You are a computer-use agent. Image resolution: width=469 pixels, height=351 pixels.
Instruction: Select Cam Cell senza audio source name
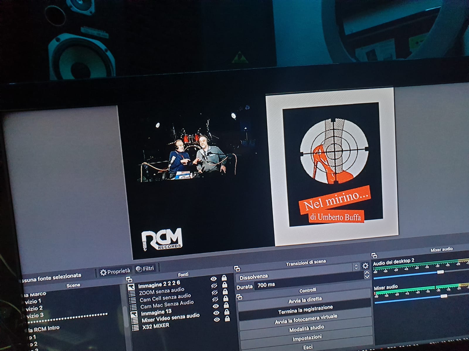pos(165,298)
